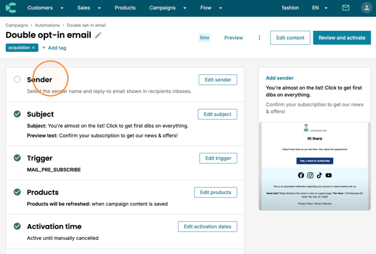
Task: Expand the Sales menu arrow
Action: click(99, 8)
